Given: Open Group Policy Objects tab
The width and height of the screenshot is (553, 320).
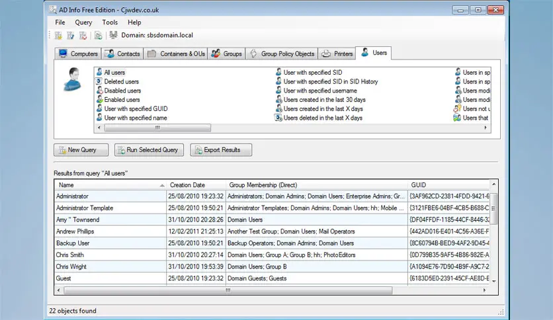Looking at the screenshot, I should [281, 54].
